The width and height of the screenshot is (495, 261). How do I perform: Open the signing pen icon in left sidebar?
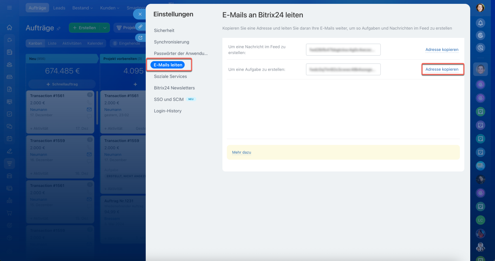(10, 151)
